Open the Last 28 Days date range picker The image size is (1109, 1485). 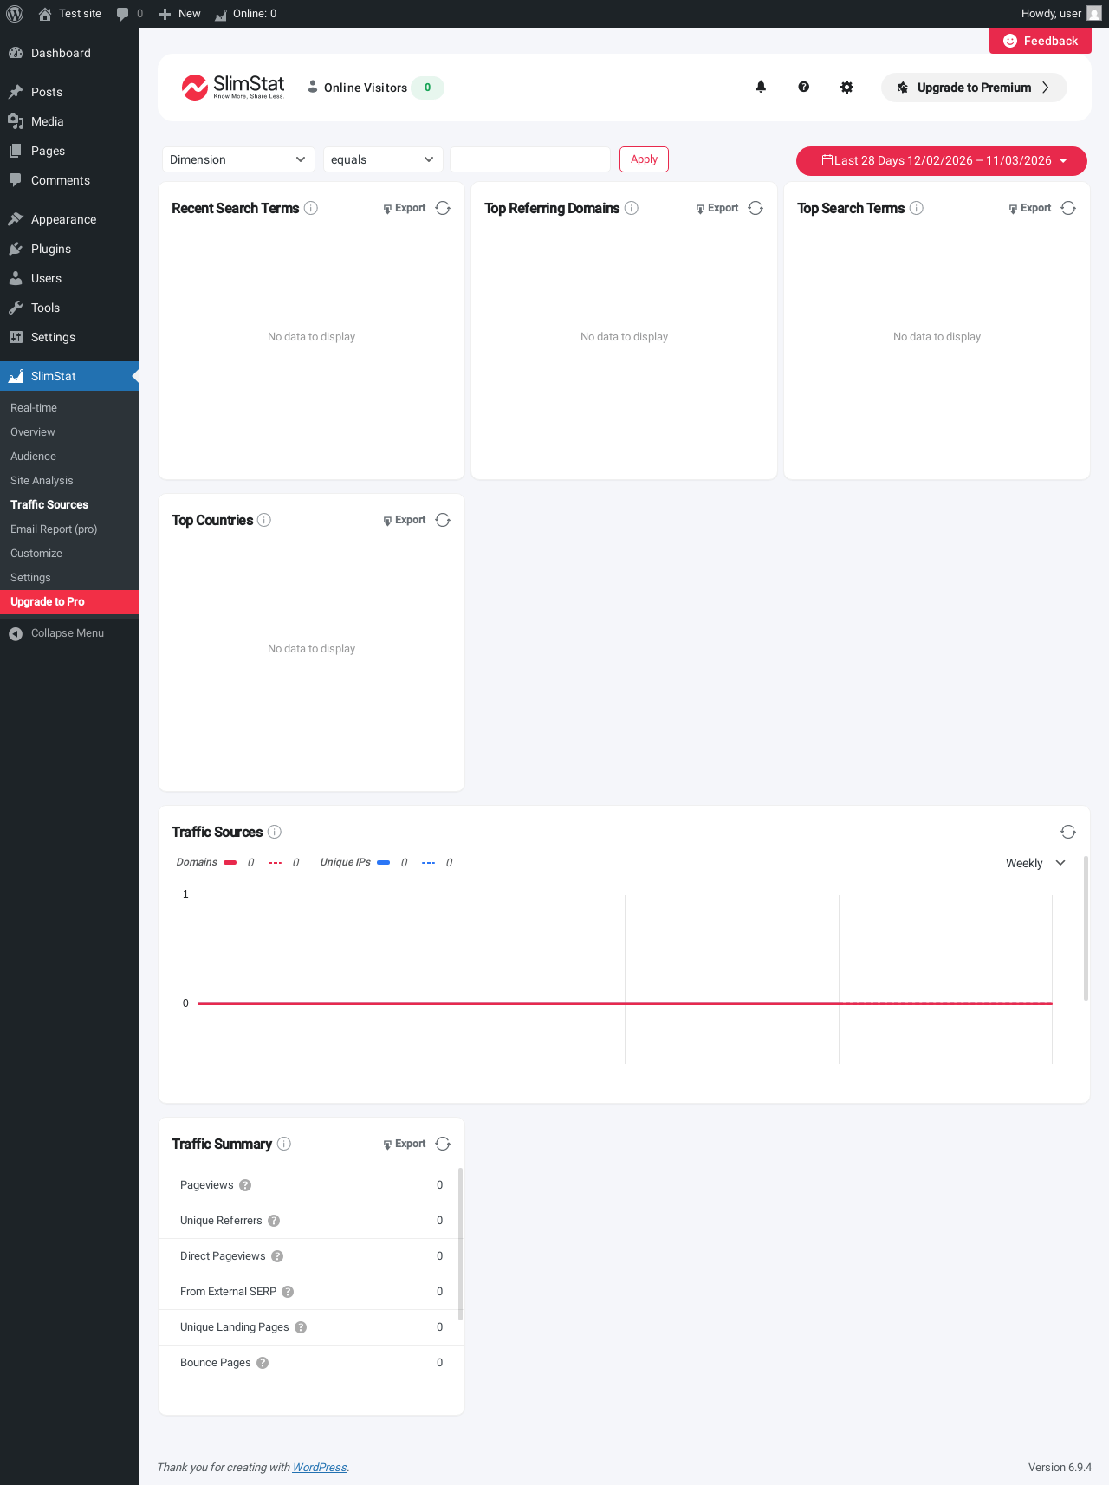942,160
